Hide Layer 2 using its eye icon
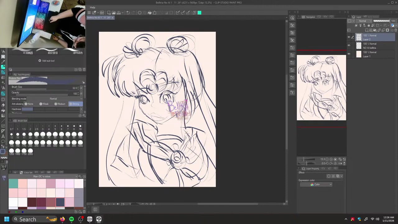The image size is (398, 224). 349,37
